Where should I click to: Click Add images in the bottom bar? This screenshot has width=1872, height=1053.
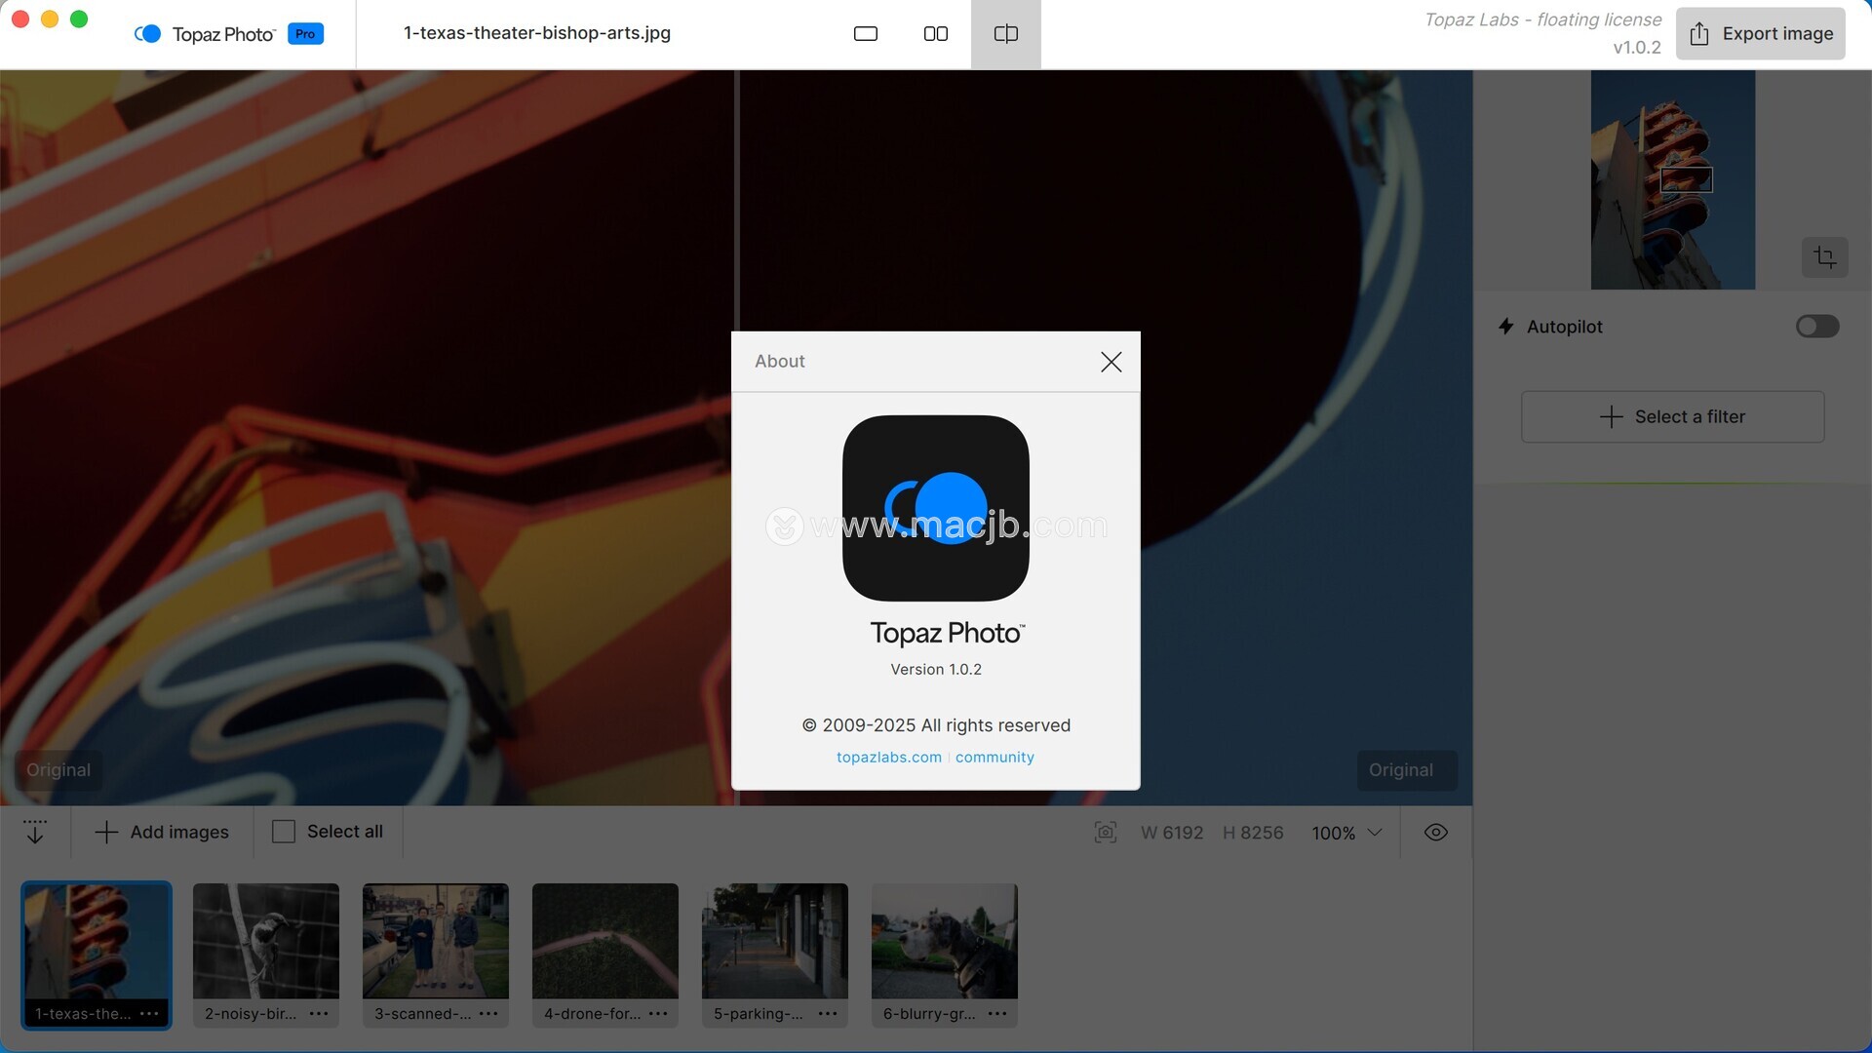[162, 832]
